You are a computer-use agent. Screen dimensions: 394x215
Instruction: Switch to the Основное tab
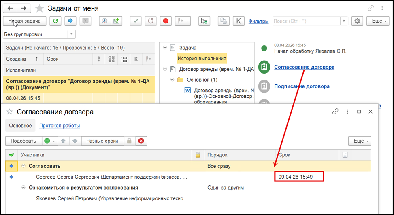click(20, 126)
